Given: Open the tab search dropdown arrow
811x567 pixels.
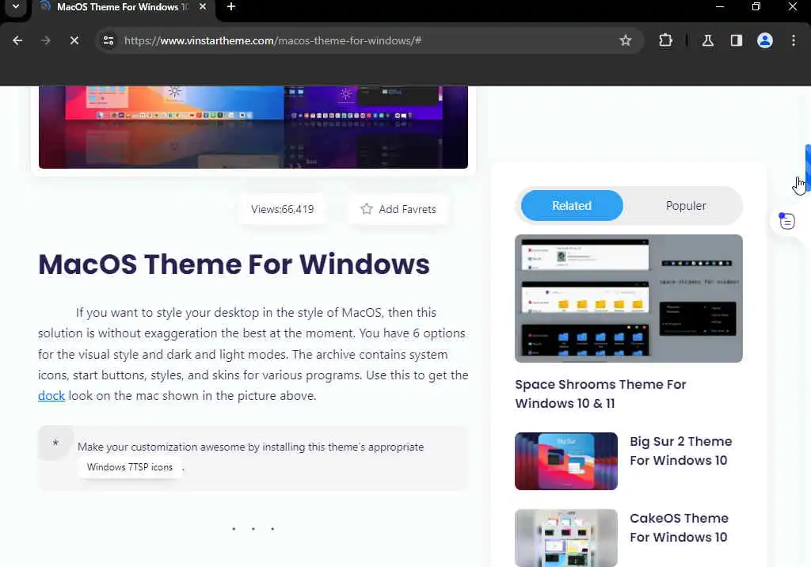Looking at the screenshot, I should coord(16,6).
